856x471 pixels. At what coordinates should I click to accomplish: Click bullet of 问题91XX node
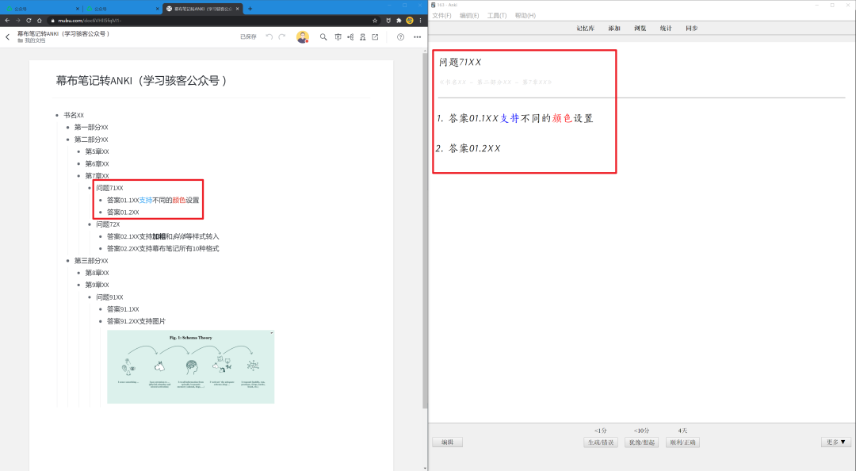click(x=90, y=297)
